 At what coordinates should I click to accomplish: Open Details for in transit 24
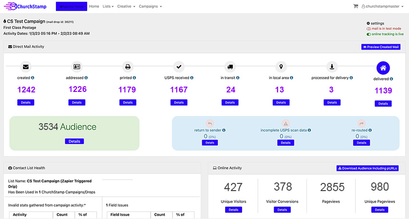coord(230,103)
